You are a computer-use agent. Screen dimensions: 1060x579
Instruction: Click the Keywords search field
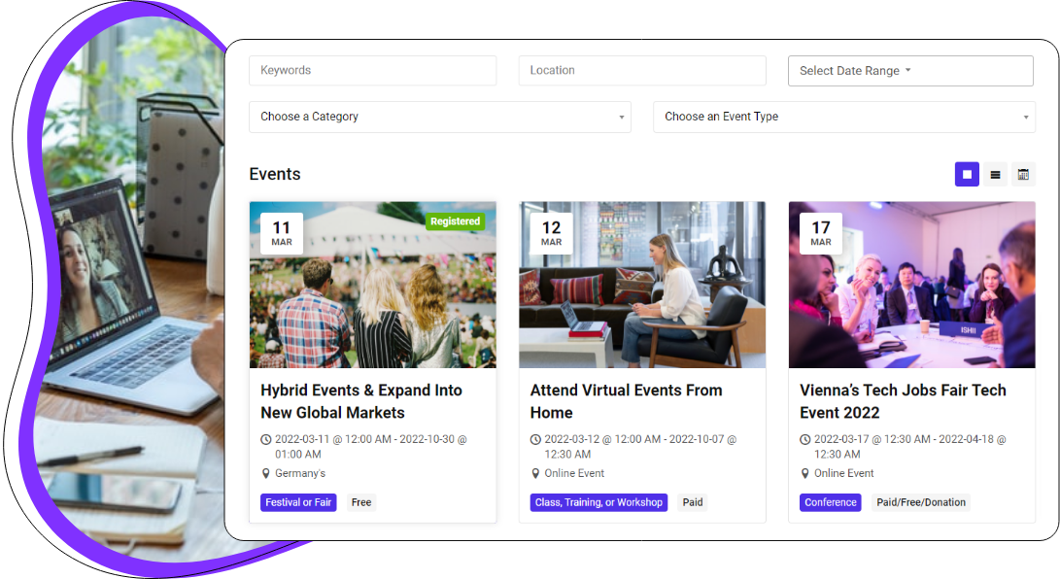pyautogui.click(x=372, y=70)
